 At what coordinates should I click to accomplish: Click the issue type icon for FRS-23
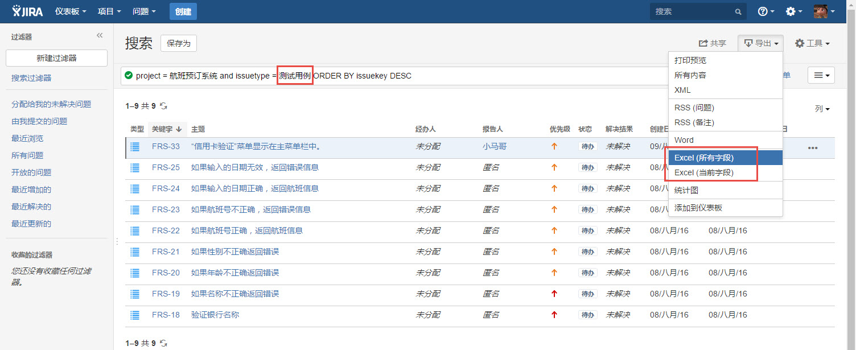point(135,210)
